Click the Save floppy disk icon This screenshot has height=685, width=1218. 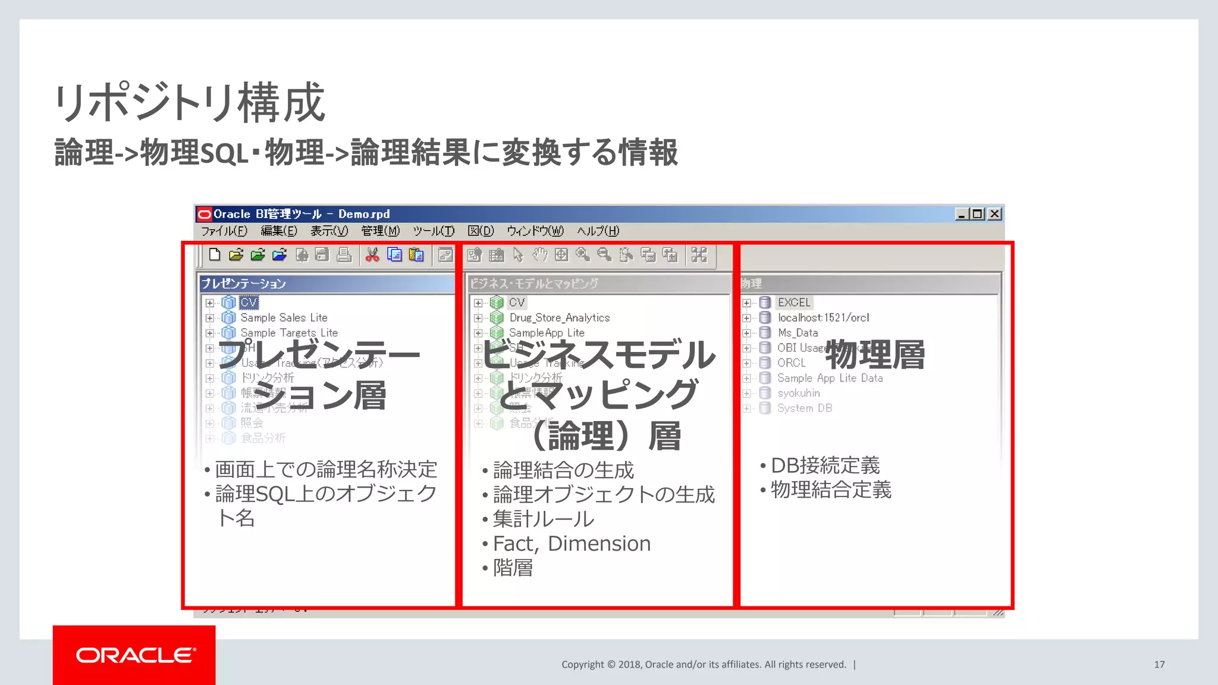click(322, 255)
